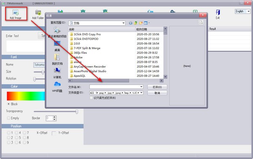Toggle the Empty checkbox
Image resolution: width=253 pixels, height=159 pixels.
click(x=8, y=118)
